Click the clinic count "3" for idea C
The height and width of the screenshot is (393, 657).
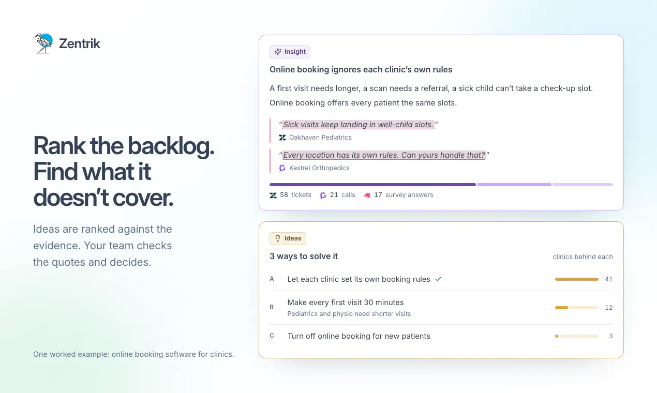coord(611,336)
